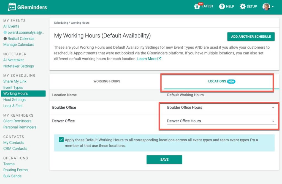Expand the Denver Office Hours dropdown

[273, 121]
